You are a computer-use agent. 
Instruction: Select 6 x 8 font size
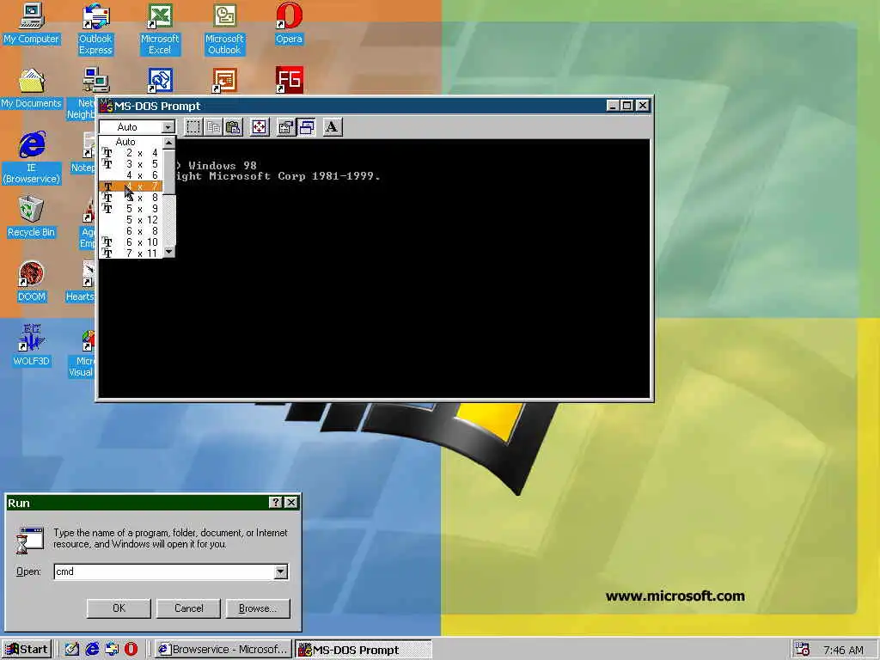click(x=131, y=231)
